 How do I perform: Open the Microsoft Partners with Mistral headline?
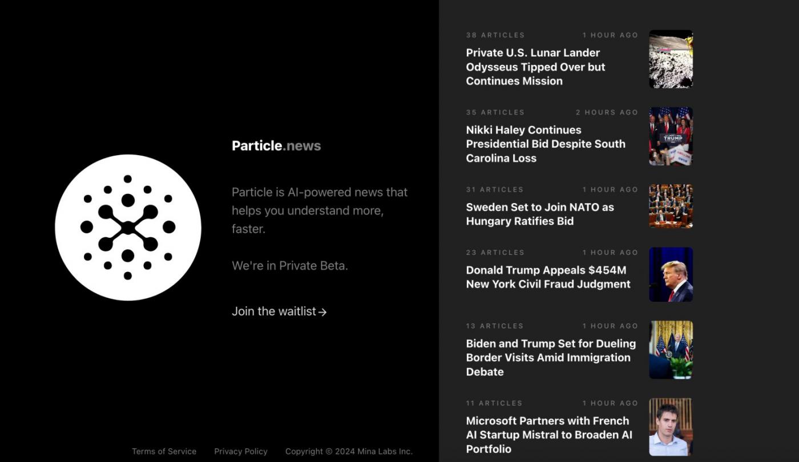click(x=549, y=435)
